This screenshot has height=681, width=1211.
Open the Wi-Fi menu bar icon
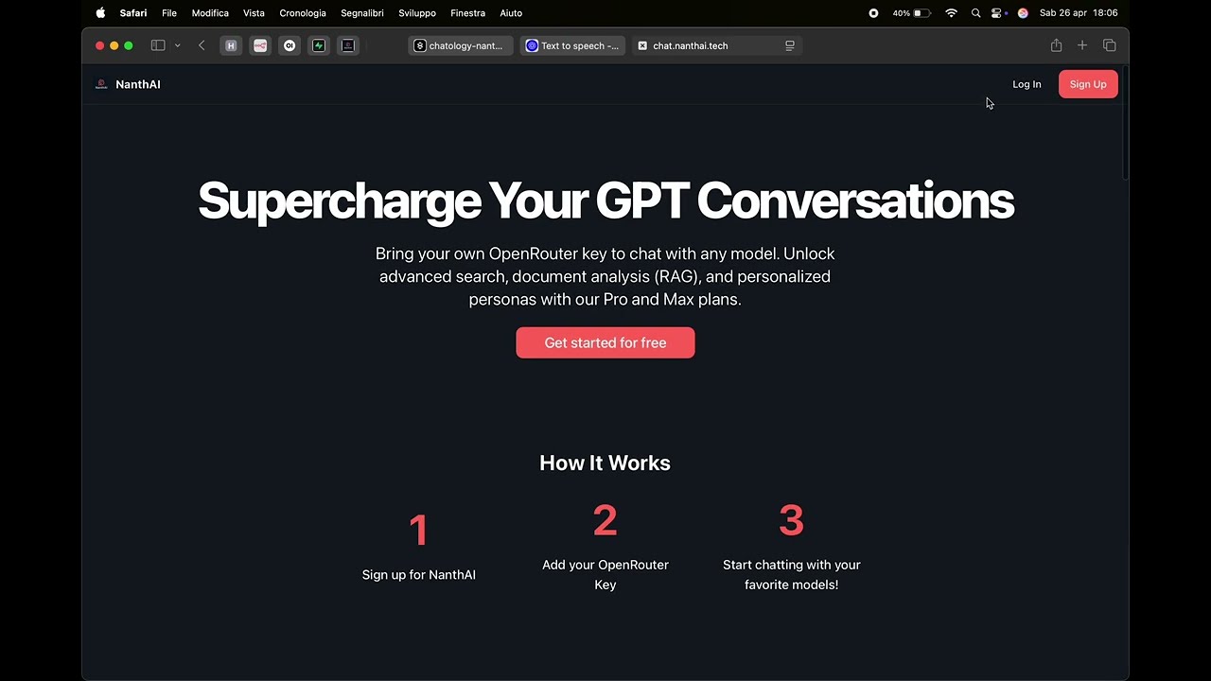pyautogui.click(x=952, y=13)
